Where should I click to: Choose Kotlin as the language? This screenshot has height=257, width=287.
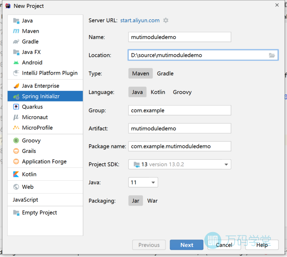click(x=158, y=92)
